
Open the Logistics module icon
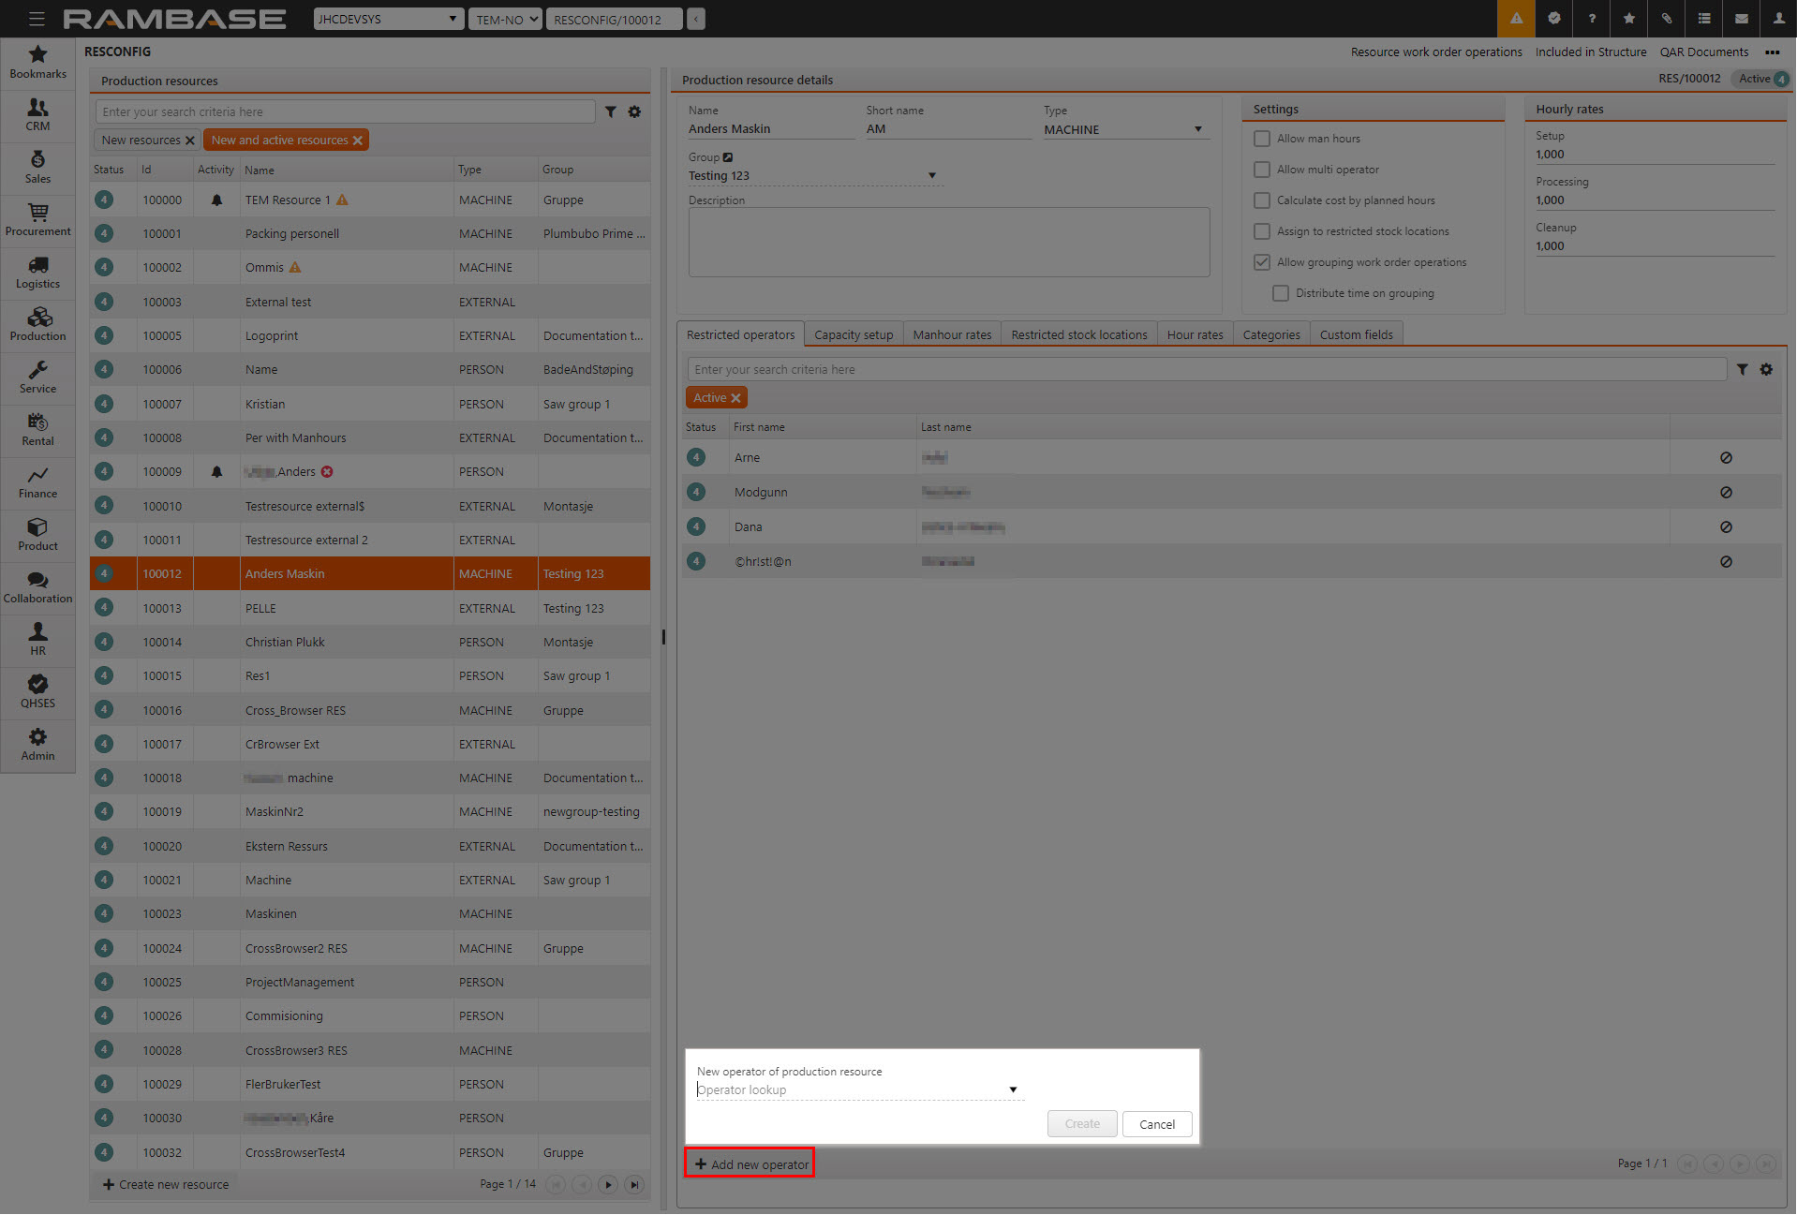[37, 272]
